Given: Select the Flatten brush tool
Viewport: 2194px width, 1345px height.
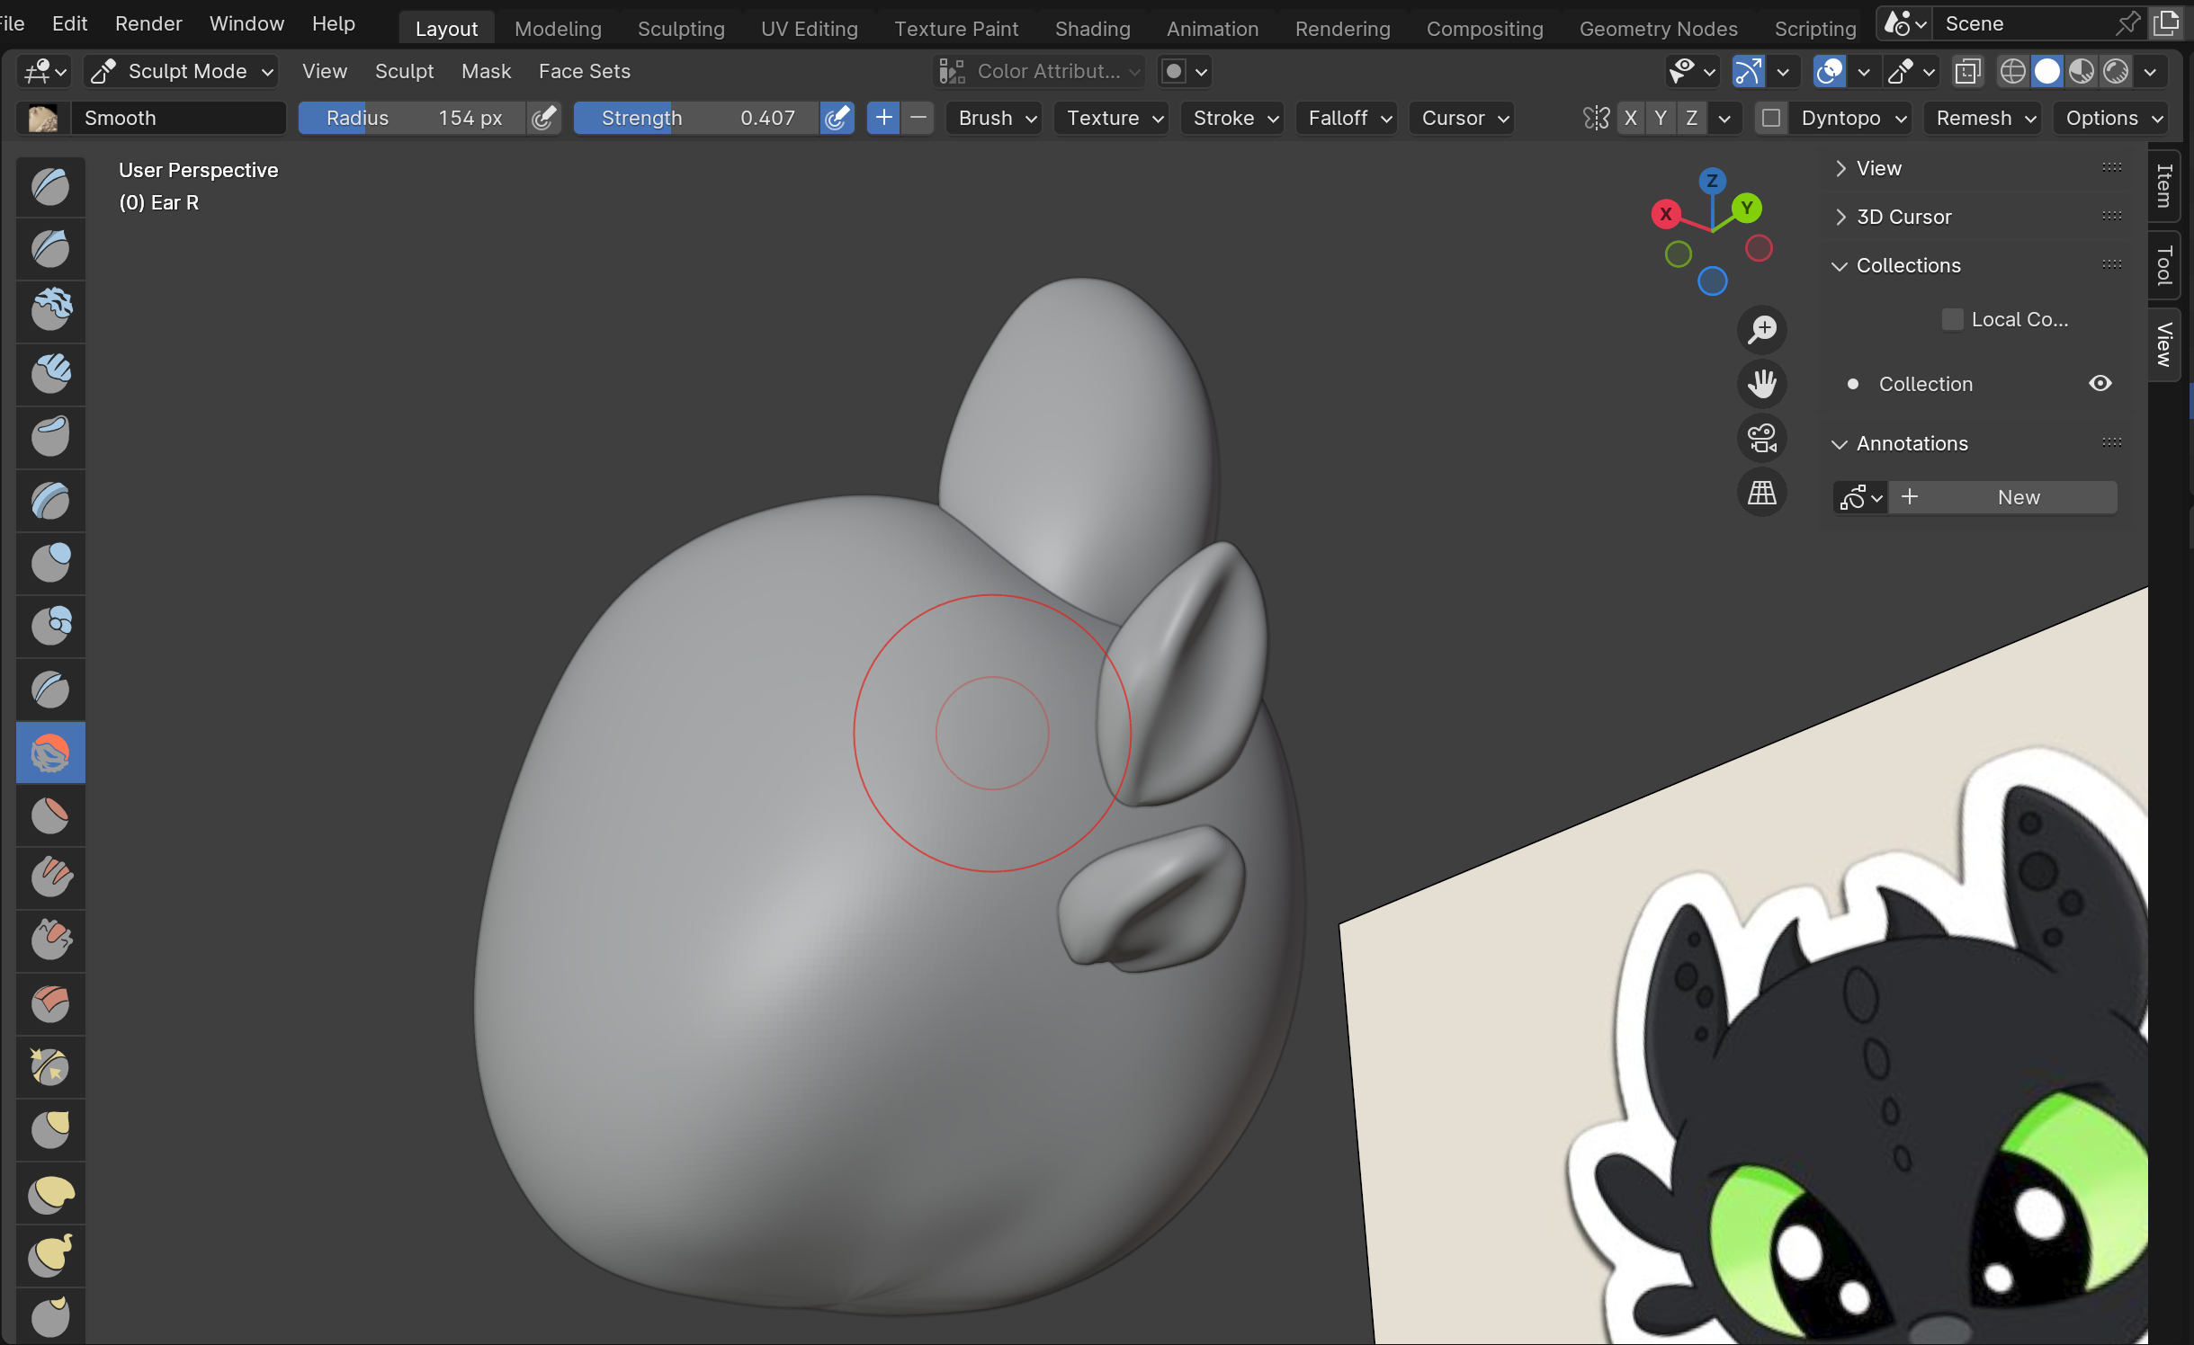Looking at the screenshot, I should click(x=50, y=815).
